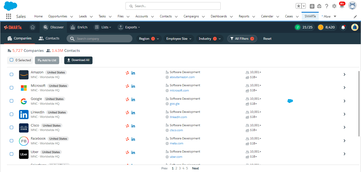Open the SMARTe notification bell
This screenshot has height=172, width=361.
(x=343, y=27)
